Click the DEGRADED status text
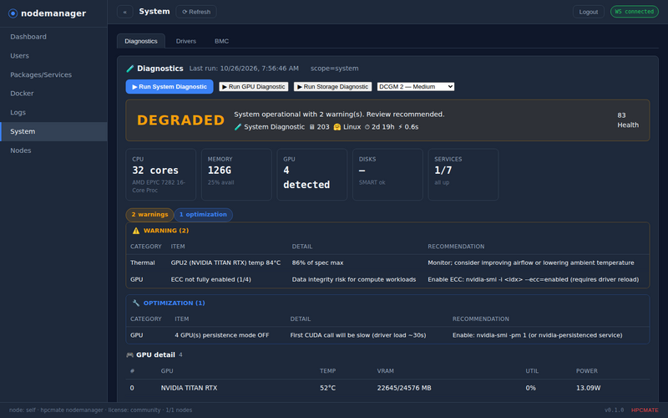 (x=180, y=120)
